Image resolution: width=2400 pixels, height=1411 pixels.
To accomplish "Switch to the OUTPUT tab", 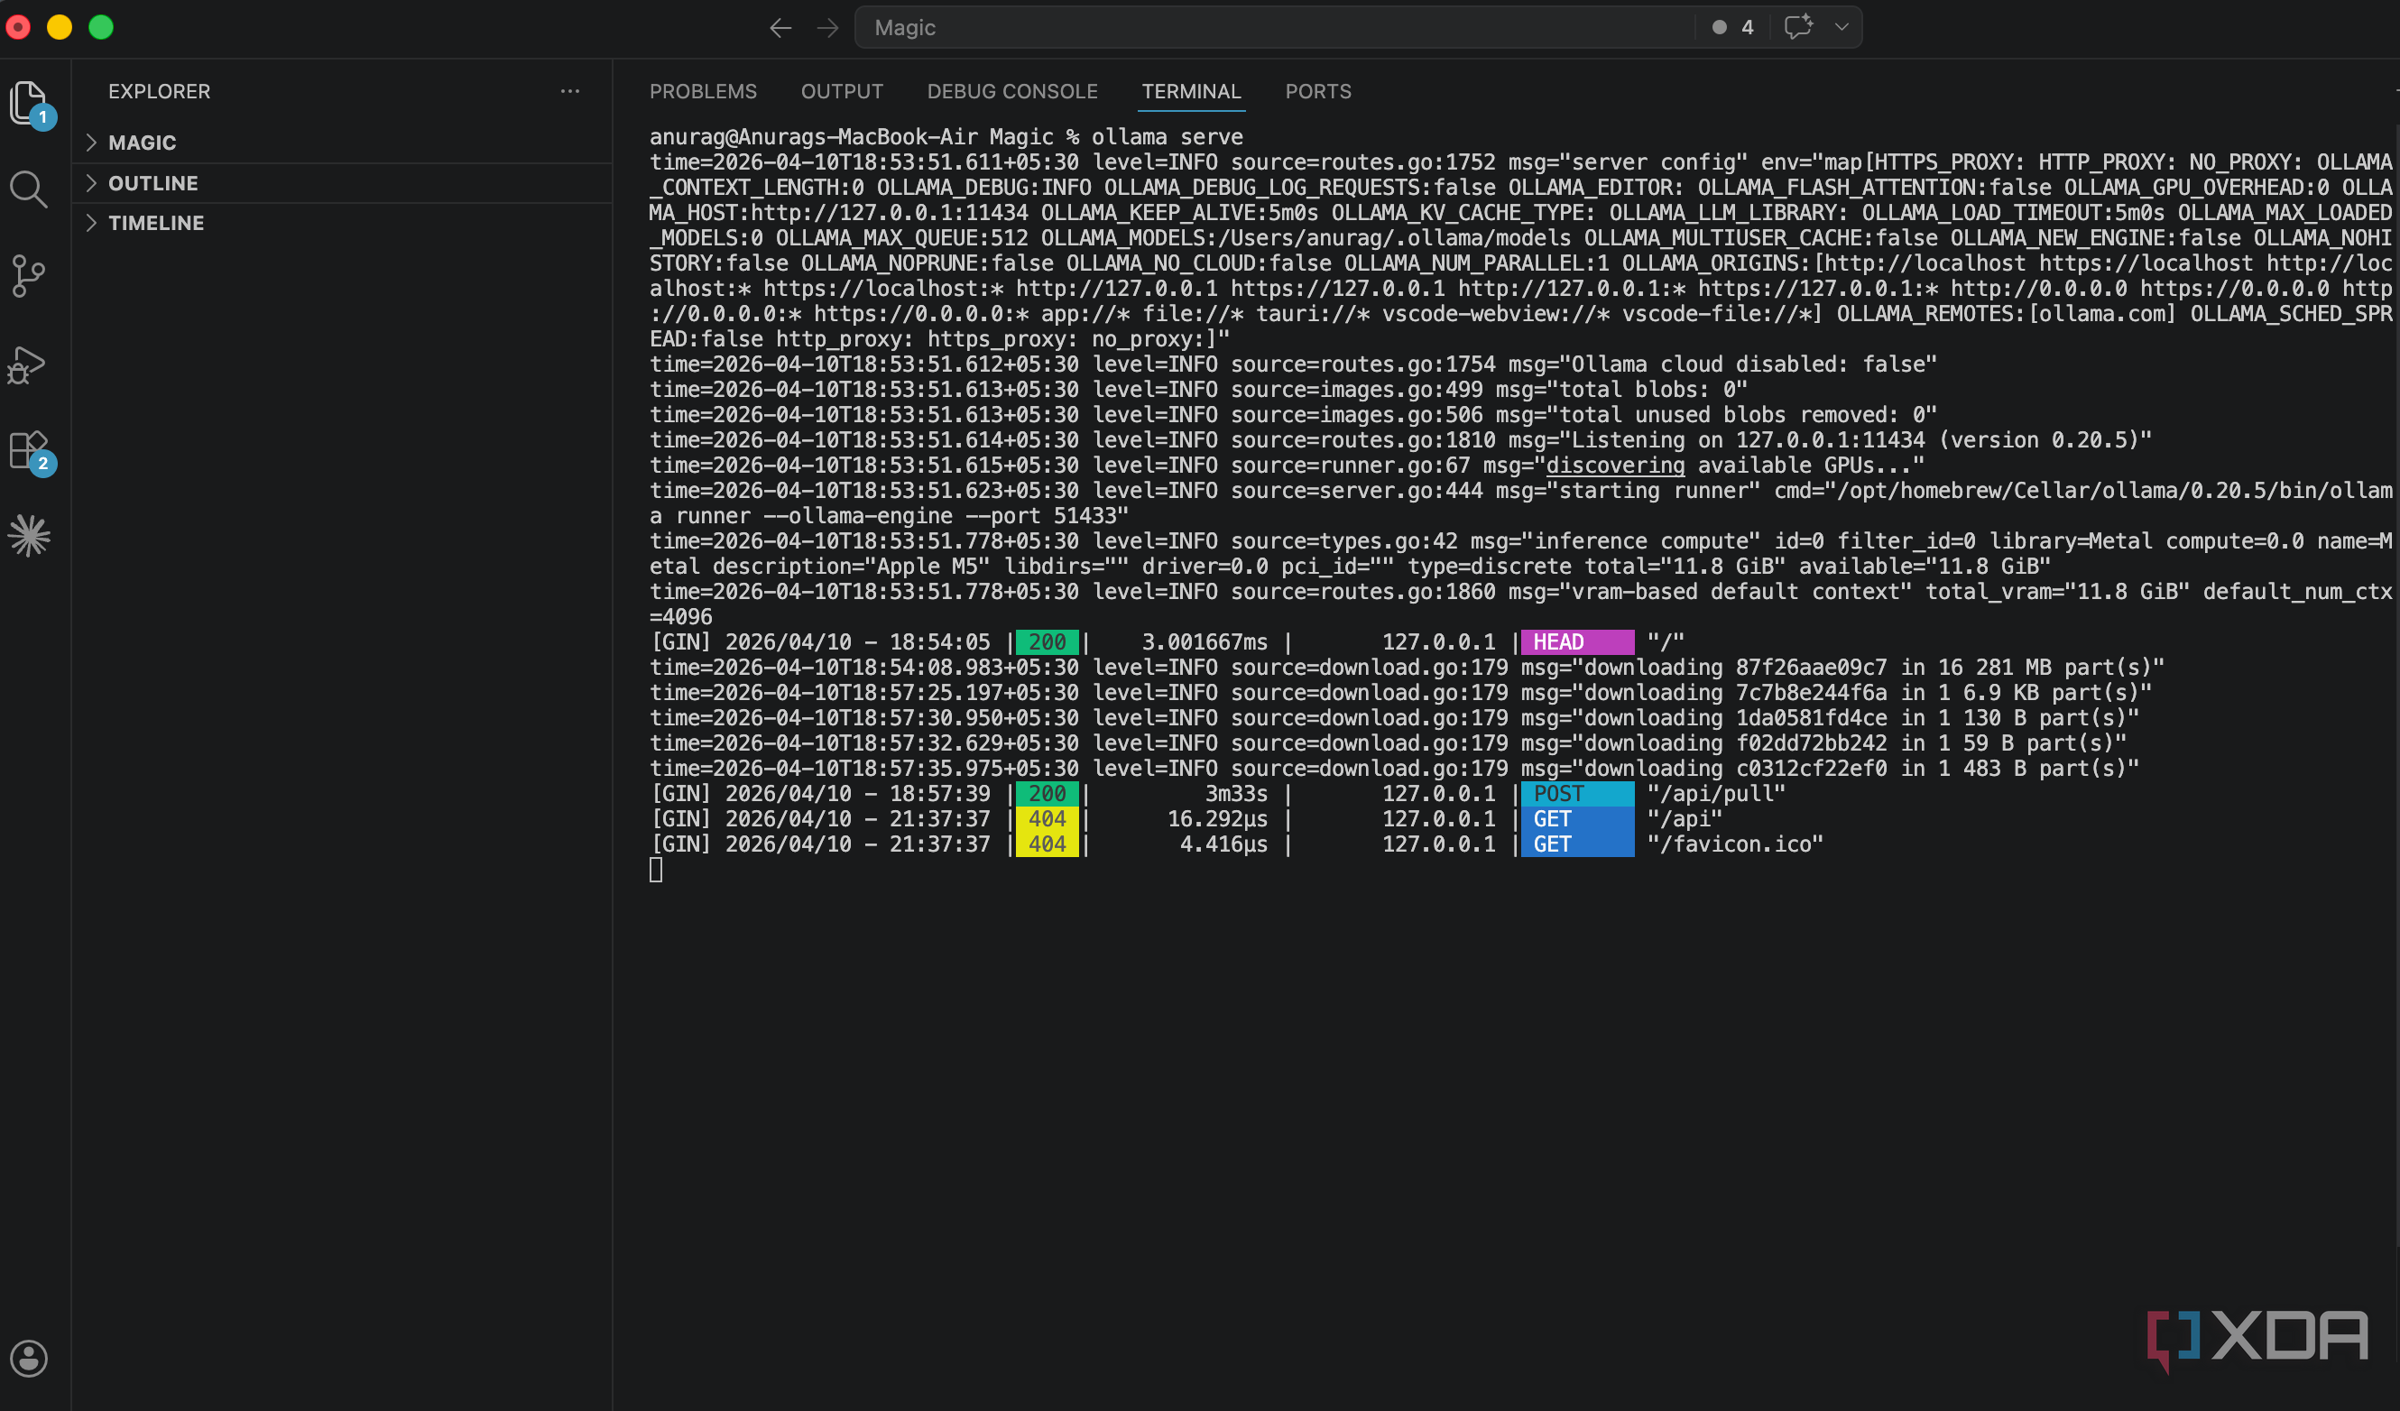I will click(842, 91).
